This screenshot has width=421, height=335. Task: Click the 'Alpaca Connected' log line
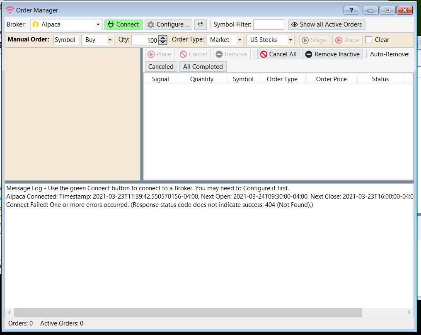click(x=210, y=197)
